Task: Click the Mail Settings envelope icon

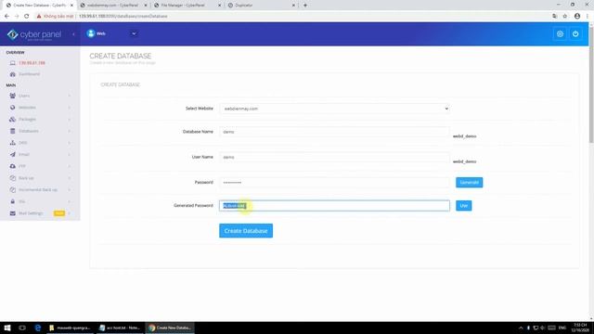Action: click(x=12, y=213)
